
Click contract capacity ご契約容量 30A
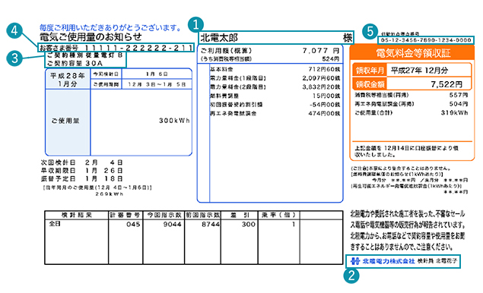click(x=75, y=63)
